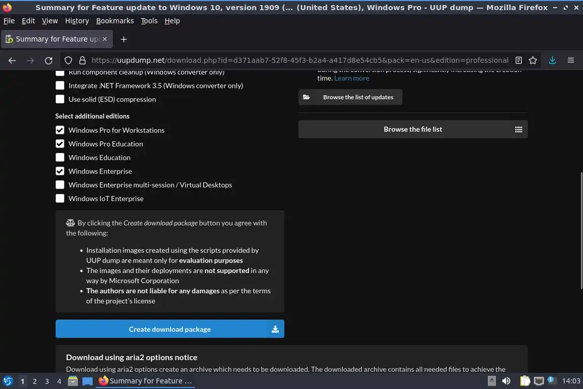Uncheck Windows Enterprise edition

tap(60, 171)
